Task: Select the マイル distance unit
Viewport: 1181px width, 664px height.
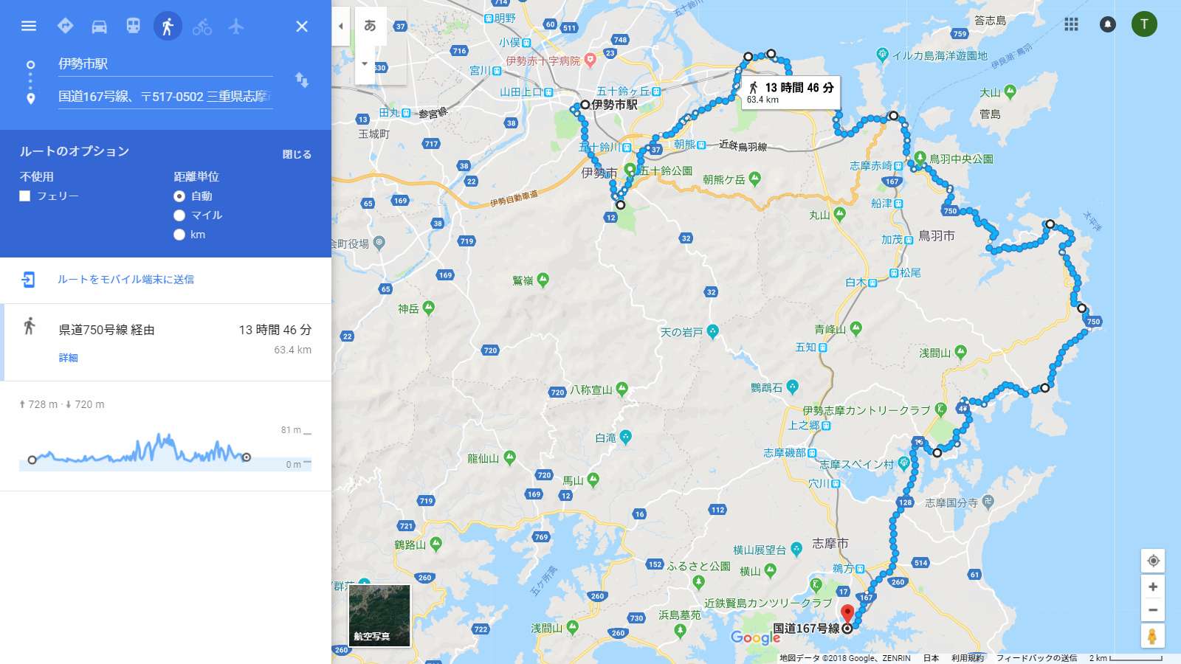Action: pyautogui.click(x=179, y=215)
